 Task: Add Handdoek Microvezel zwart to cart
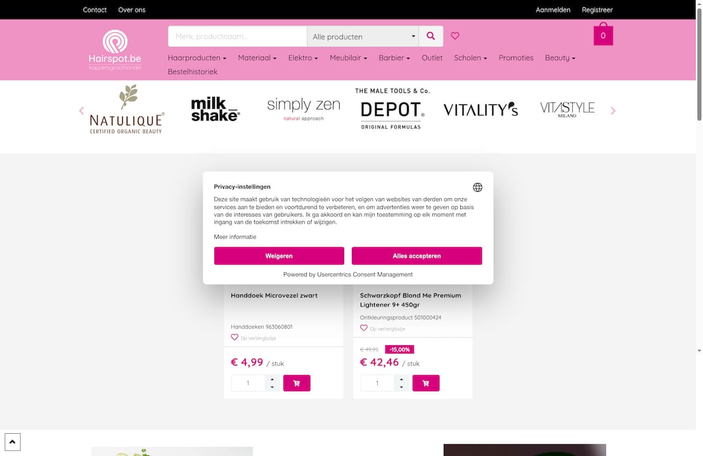[x=297, y=383]
